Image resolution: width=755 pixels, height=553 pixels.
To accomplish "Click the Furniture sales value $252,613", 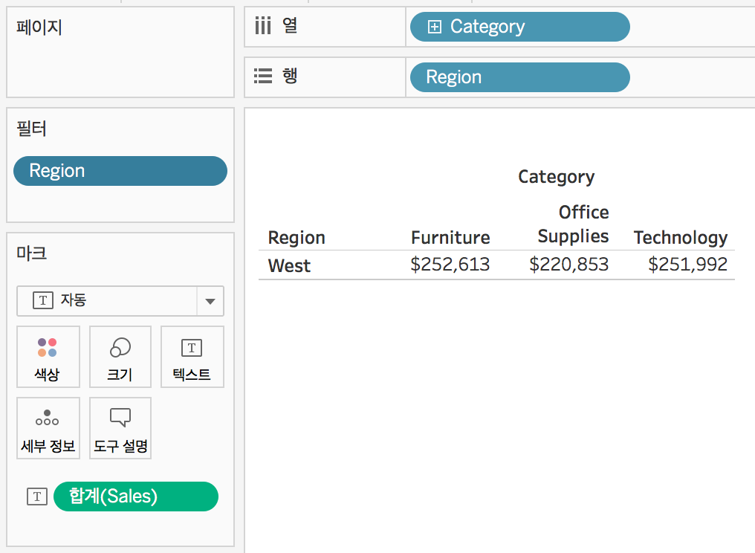I will coord(450,265).
